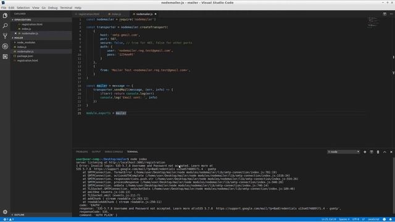The width and height of the screenshot is (395, 222).
Task: Open editor more actions ellipsis
Action: 391,14
